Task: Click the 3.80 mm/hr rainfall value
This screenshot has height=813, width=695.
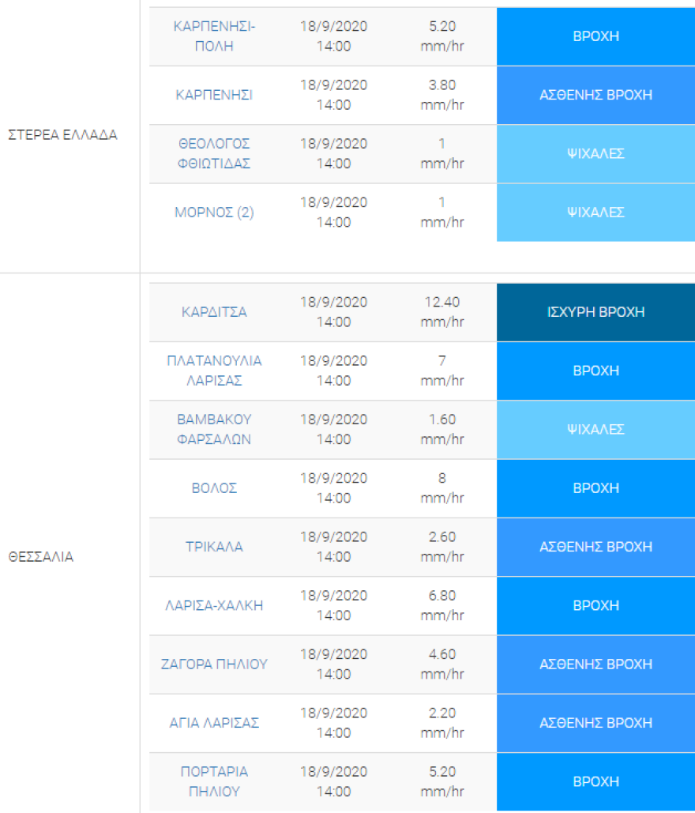Action: [441, 95]
